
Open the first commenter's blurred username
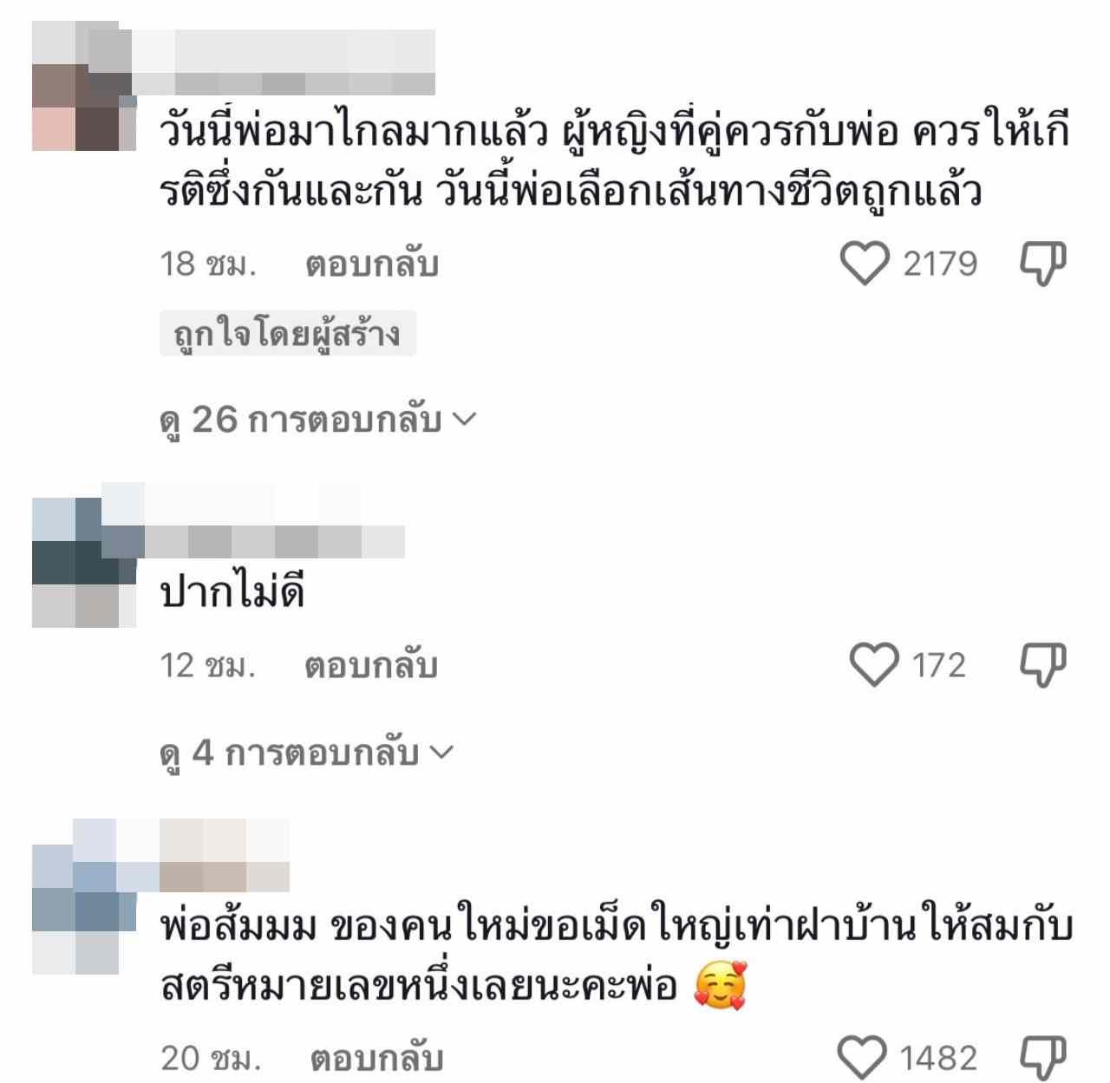(283, 62)
